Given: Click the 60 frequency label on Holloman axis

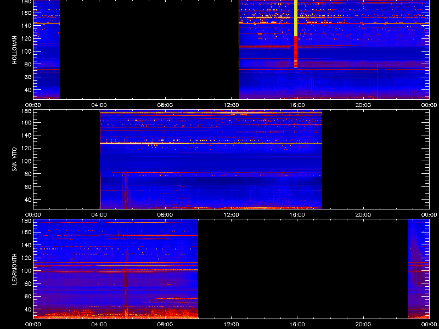Looking at the screenshot, I should pos(28,77).
